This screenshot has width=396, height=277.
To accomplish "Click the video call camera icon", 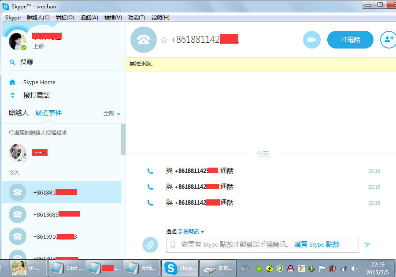I will (312, 40).
